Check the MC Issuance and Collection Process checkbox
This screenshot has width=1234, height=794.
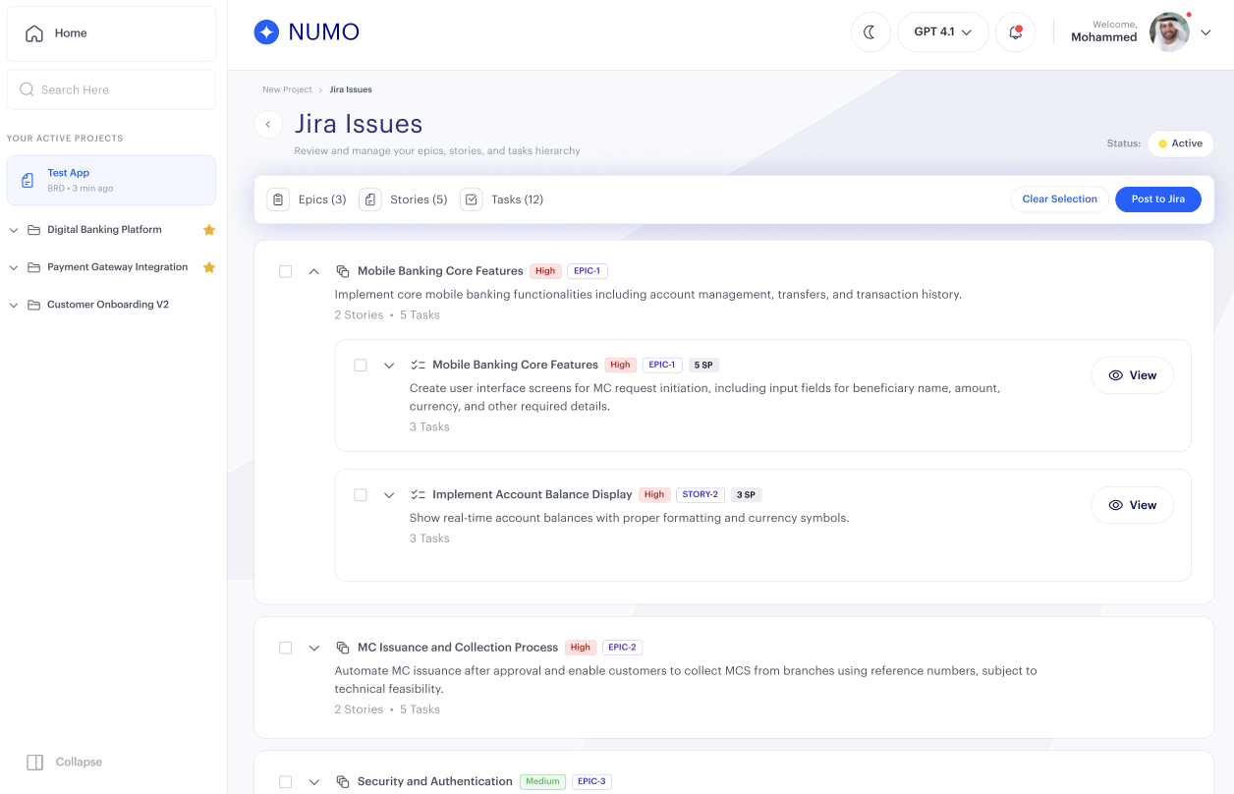click(286, 648)
